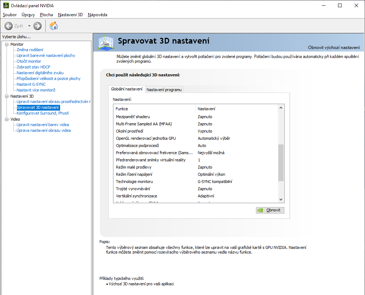365x295 pixels.
Task: Open Konfigurovat Surround, PhysX
Action: point(43,113)
